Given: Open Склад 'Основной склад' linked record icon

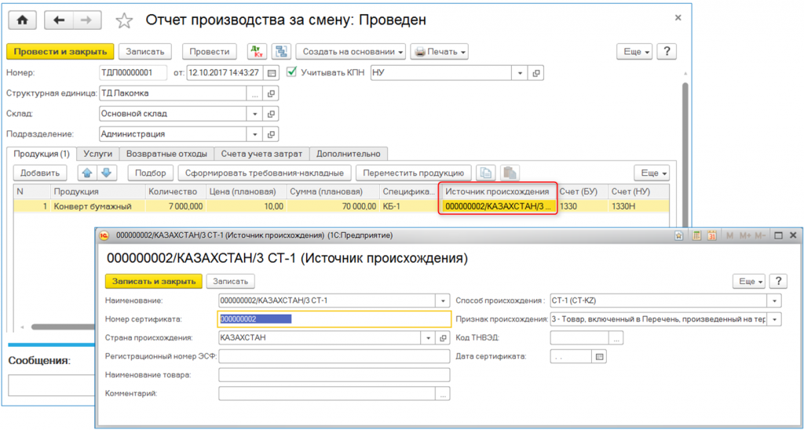Looking at the screenshot, I should [x=272, y=114].
